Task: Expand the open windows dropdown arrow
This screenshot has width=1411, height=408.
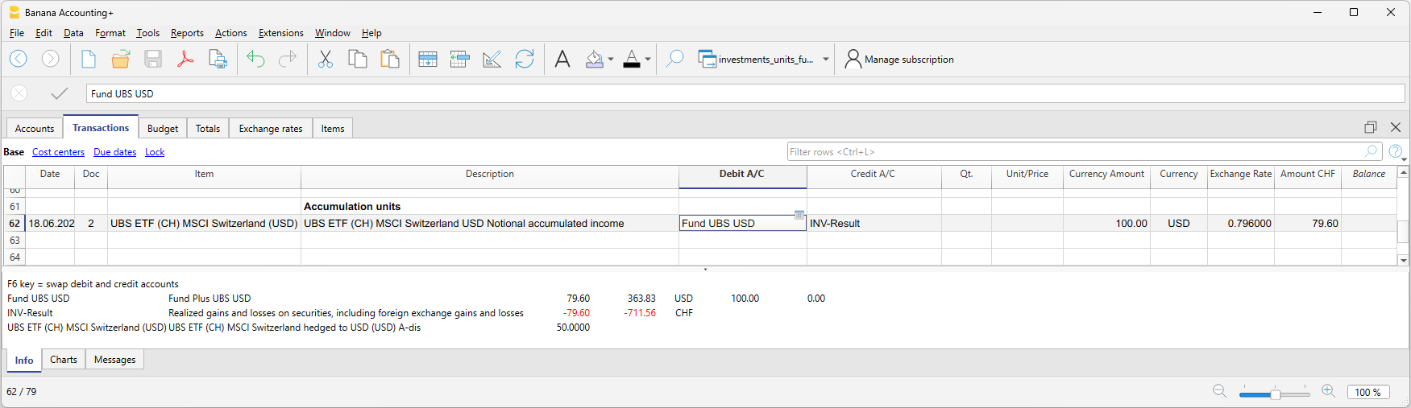Action: tap(826, 60)
